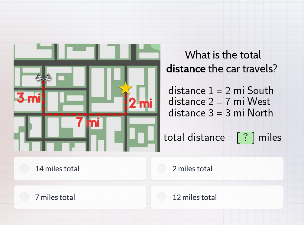Select the "12 miles total" radio button
The height and width of the screenshot is (225, 304).
coord(162,197)
